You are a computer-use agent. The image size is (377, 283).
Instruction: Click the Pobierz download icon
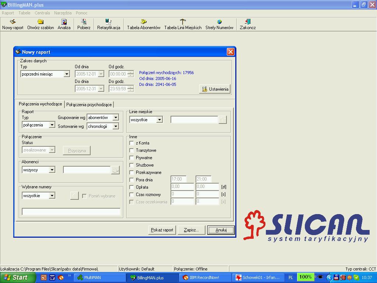(x=84, y=24)
